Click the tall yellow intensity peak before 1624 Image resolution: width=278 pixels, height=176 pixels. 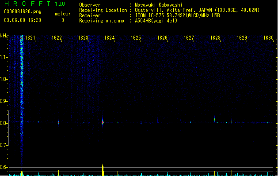point(103,170)
